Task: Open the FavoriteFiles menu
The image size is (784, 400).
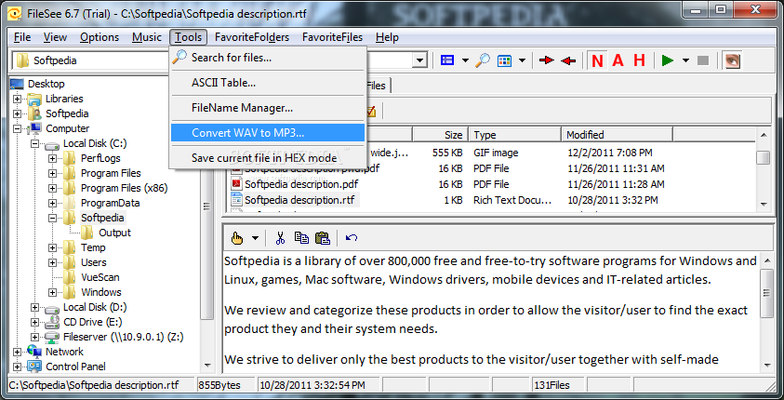Action: pos(333,37)
